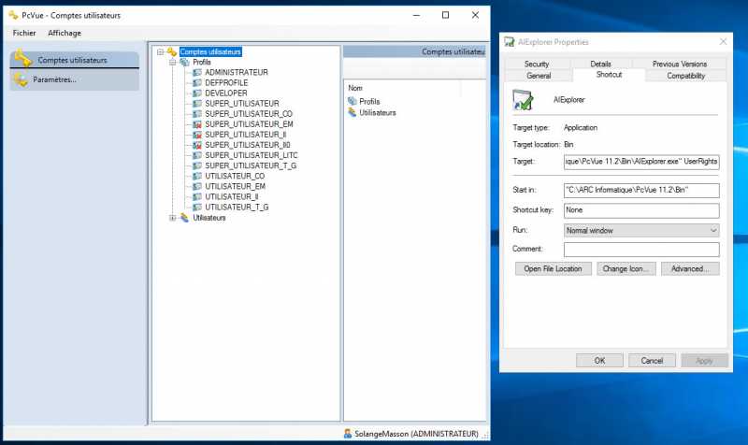Click the Utilisateurs icon in list pane
This screenshot has width=748, height=445.
[352, 113]
